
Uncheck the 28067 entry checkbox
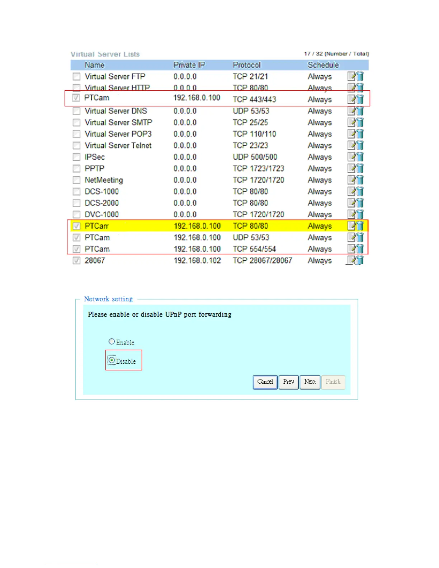click(x=76, y=260)
